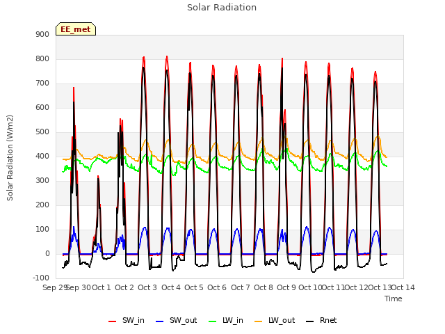Click the 400 y-axis tick label

(42, 156)
